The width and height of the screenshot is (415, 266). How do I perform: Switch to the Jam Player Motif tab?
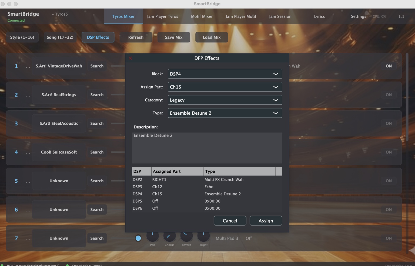[241, 16]
